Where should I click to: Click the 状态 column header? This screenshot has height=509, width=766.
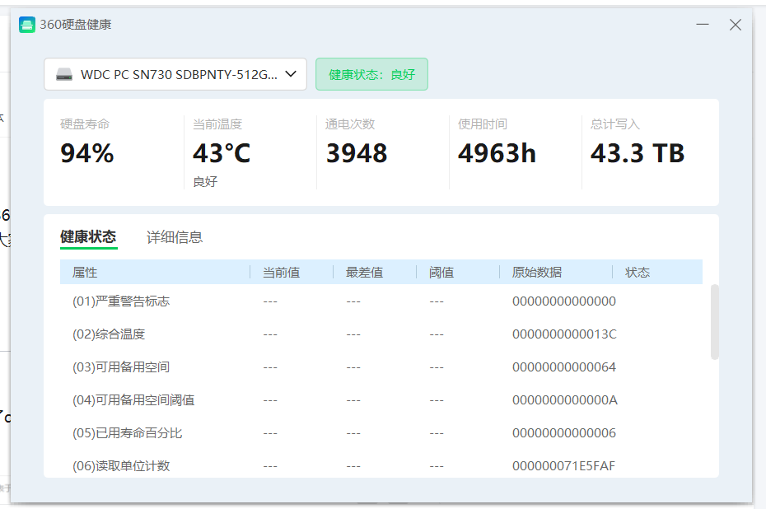click(638, 272)
